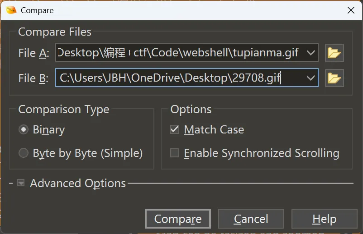Cancel the comparison dialog
Image resolution: width=363 pixels, height=234 pixels.
click(x=251, y=219)
